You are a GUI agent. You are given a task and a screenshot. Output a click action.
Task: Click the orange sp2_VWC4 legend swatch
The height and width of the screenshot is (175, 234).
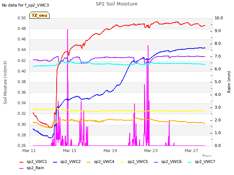coord(89,162)
